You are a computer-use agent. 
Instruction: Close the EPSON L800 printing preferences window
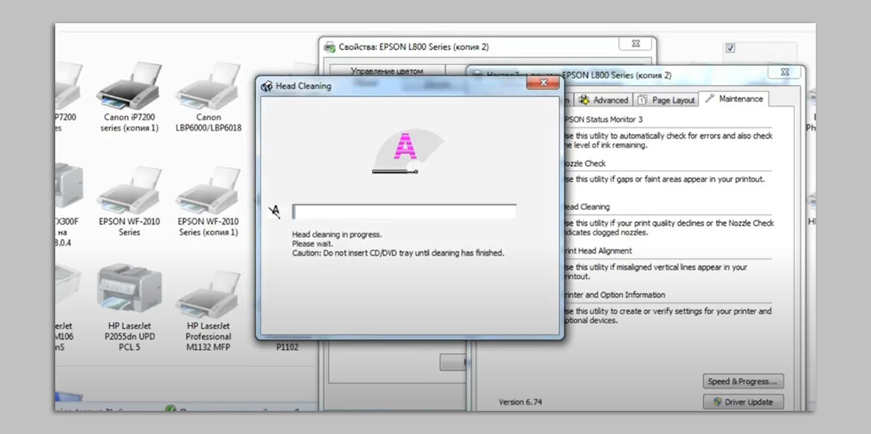784,72
